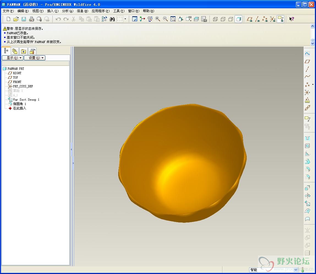
Task: Switch to Shading display mode
Action: [238, 19]
